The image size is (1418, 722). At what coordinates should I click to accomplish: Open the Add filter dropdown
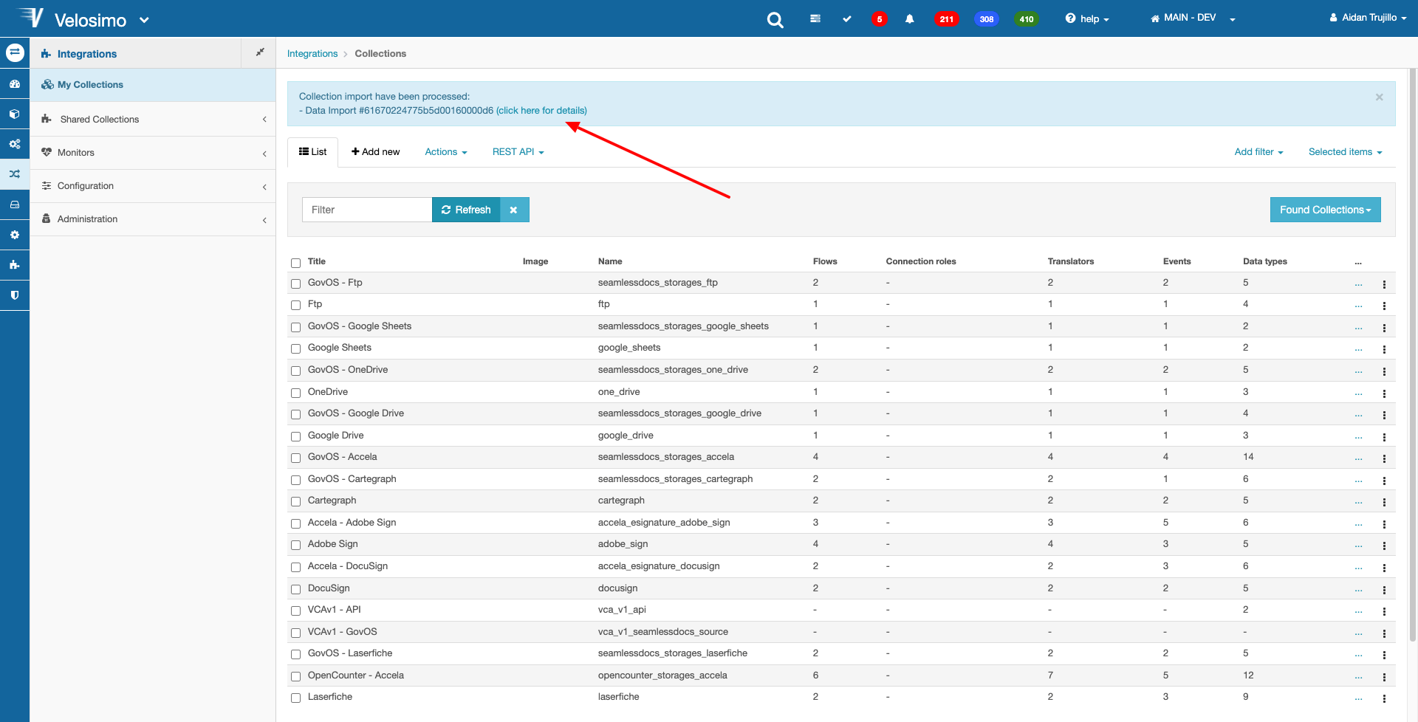coord(1259,152)
